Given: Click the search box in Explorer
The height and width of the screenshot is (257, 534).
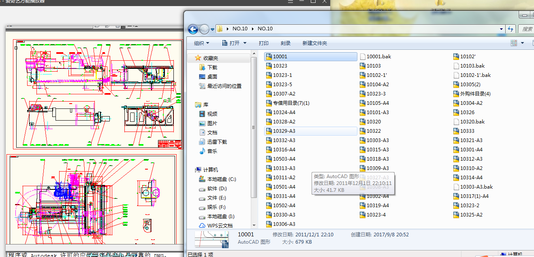Looking at the screenshot, I should (525, 29).
